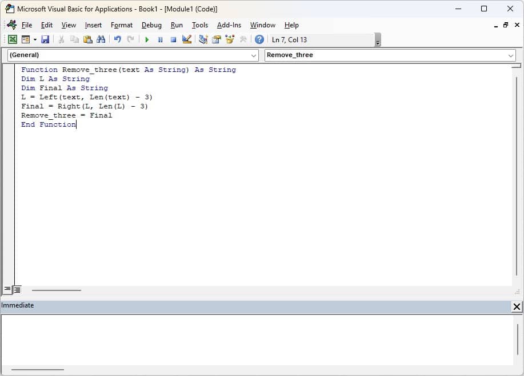This screenshot has width=524, height=376.
Task: Click the Undo button on toolbar
Action: tap(117, 39)
